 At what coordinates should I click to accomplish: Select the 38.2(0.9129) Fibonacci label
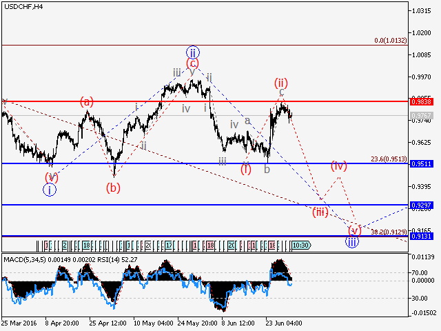[389, 232]
